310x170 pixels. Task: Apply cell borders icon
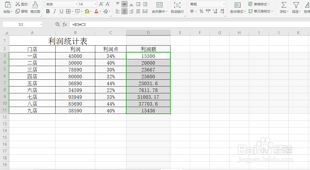(68, 11)
